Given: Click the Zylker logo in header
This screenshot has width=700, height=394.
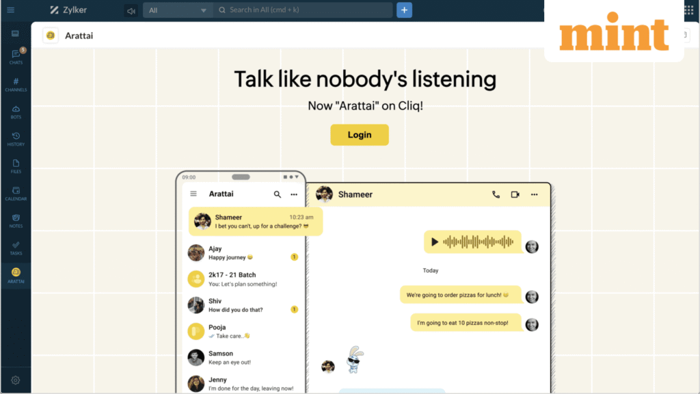Looking at the screenshot, I should (x=68, y=10).
